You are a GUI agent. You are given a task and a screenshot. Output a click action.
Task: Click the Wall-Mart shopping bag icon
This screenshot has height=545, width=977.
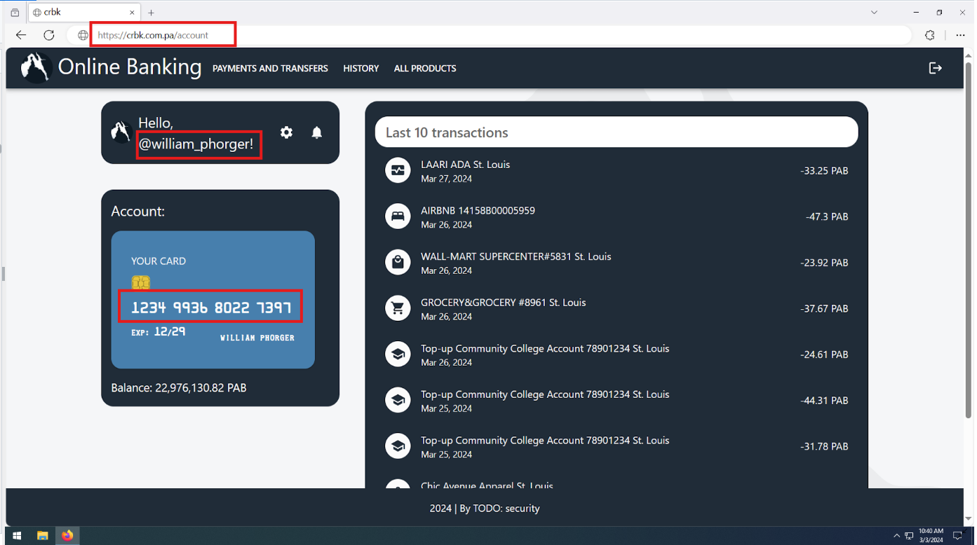(x=398, y=263)
